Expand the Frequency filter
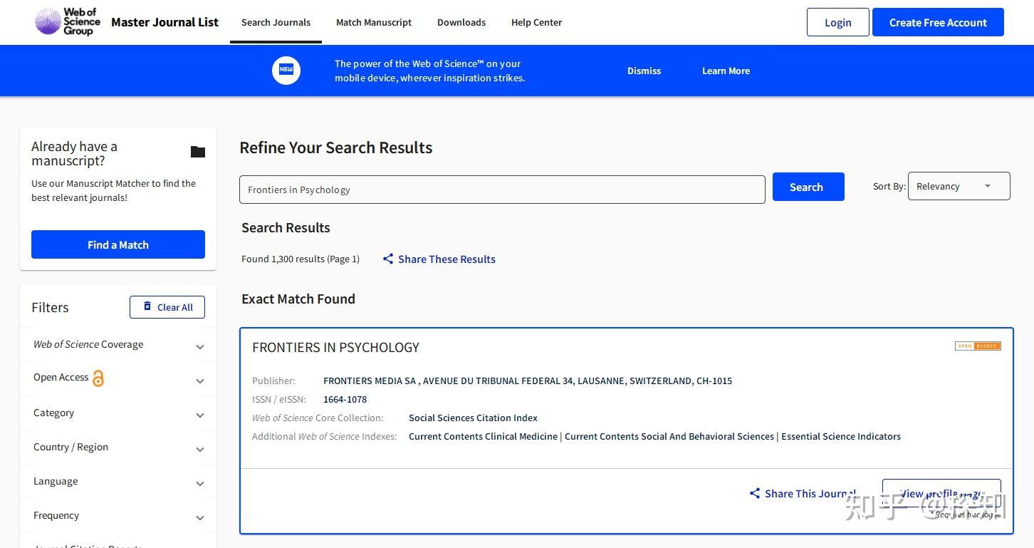This screenshot has height=548, width=1034. (x=200, y=517)
